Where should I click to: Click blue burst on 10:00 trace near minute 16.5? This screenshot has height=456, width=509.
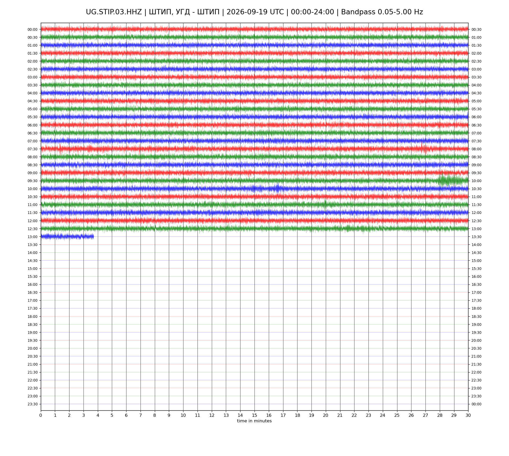tap(278, 188)
